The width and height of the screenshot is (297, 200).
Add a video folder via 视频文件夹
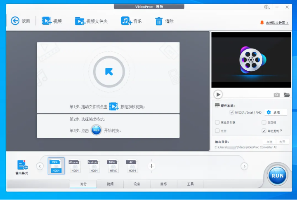point(91,21)
